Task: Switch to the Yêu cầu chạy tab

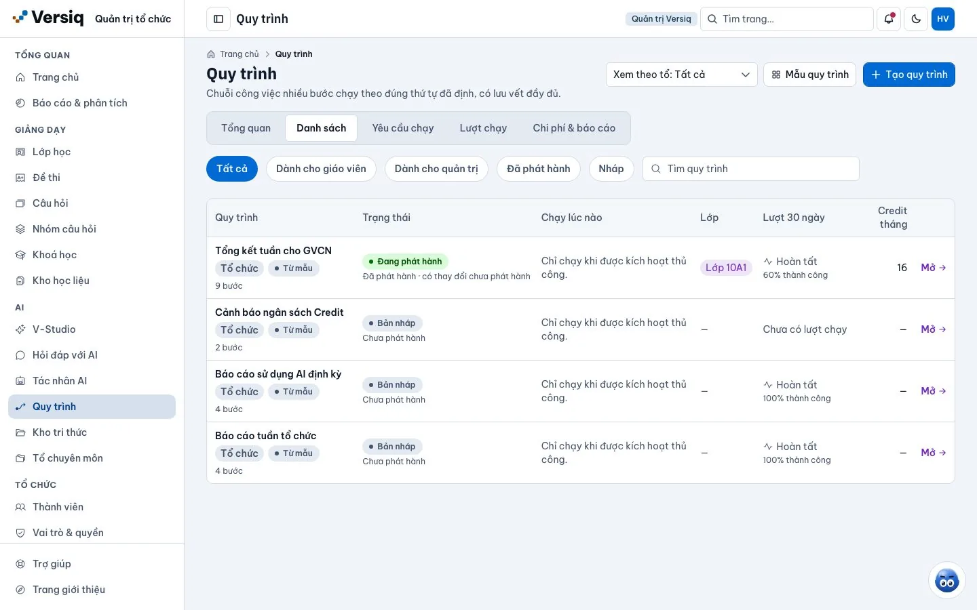Action: point(403,128)
